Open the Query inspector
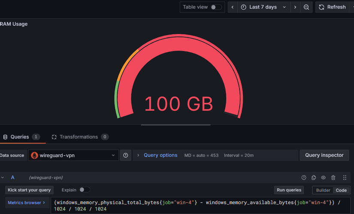 [x=324, y=155]
